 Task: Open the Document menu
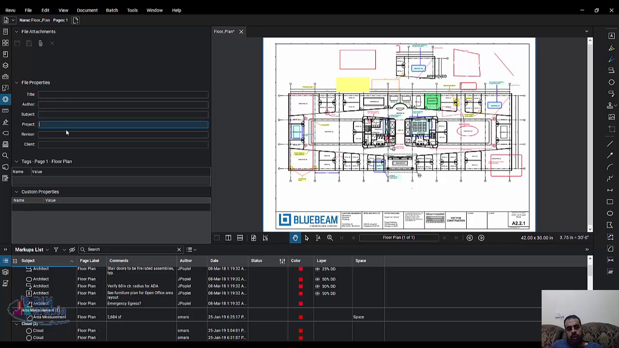pos(87,10)
